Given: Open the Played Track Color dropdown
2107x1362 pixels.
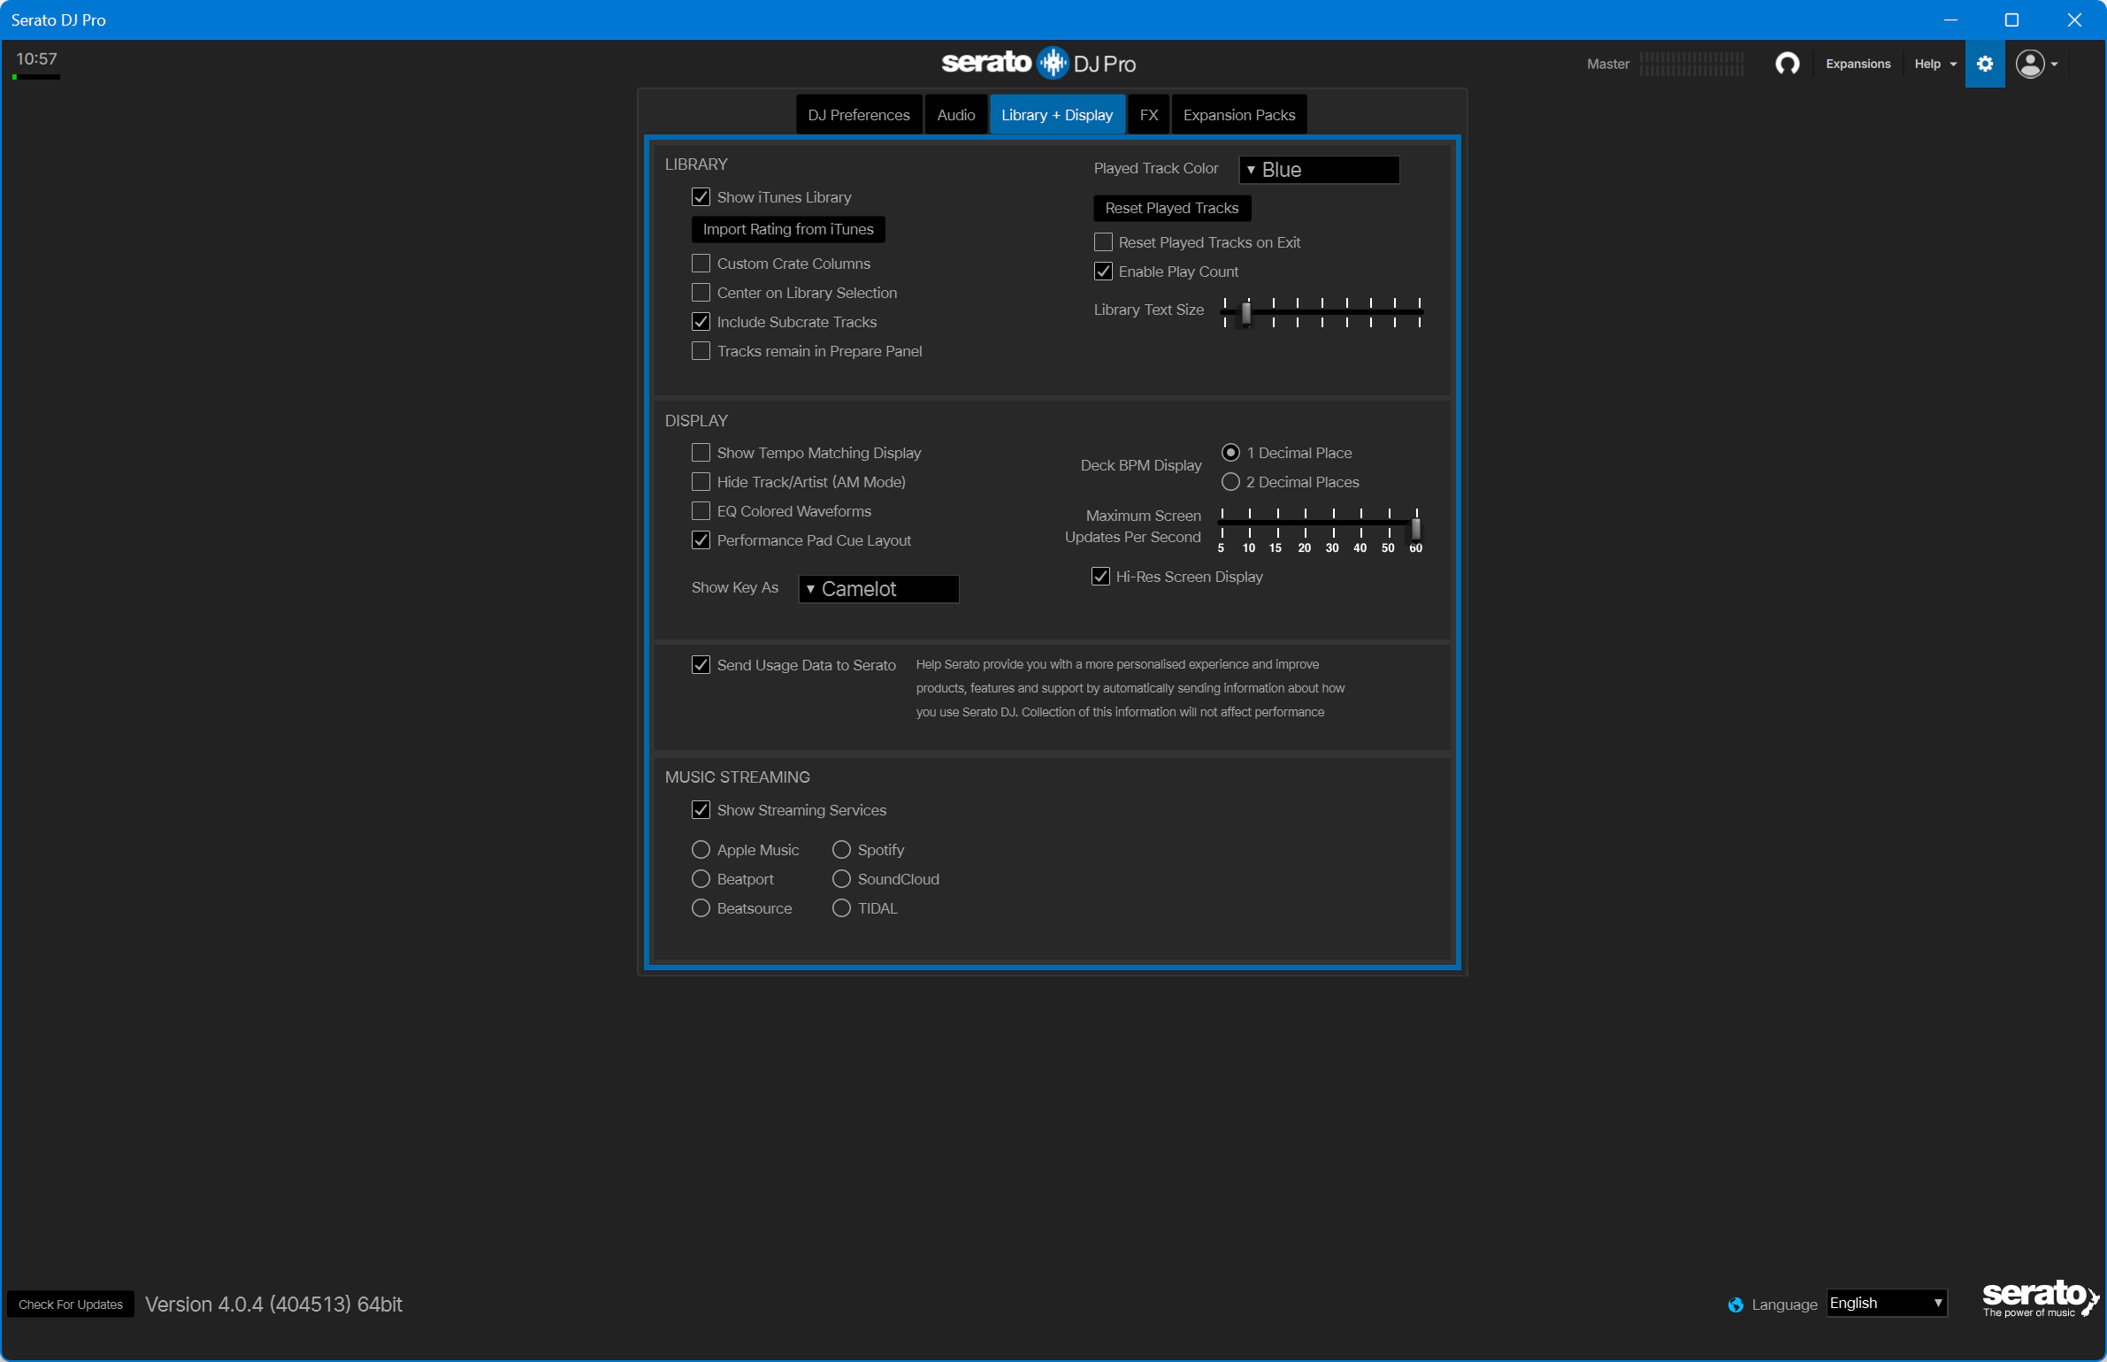Looking at the screenshot, I should [x=1318, y=170].
